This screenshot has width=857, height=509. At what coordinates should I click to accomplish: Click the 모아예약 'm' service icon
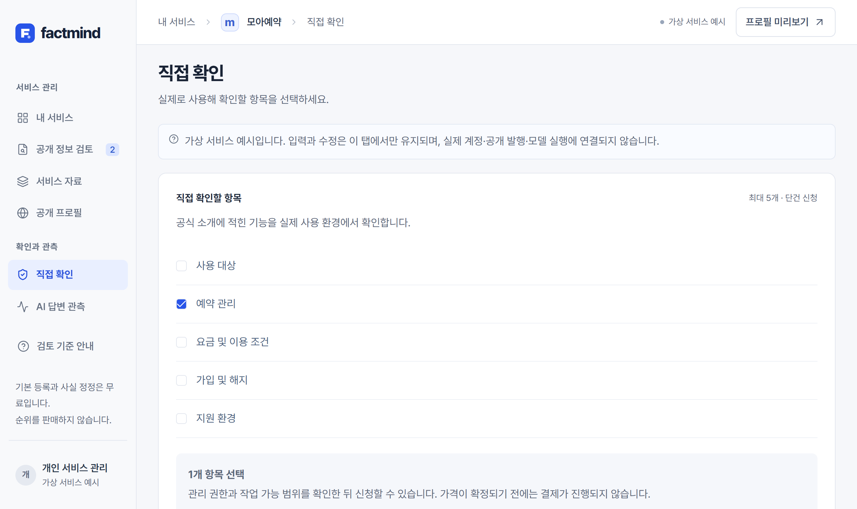click(x=230, y=22)
